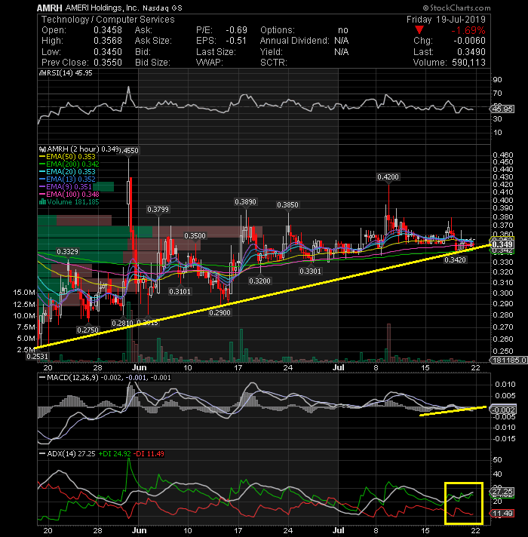Click the 0.3890 price annotation
Image resolution: width=528 pixels, height=537 pixels.
pyautogui.click(x=245, y=202)
